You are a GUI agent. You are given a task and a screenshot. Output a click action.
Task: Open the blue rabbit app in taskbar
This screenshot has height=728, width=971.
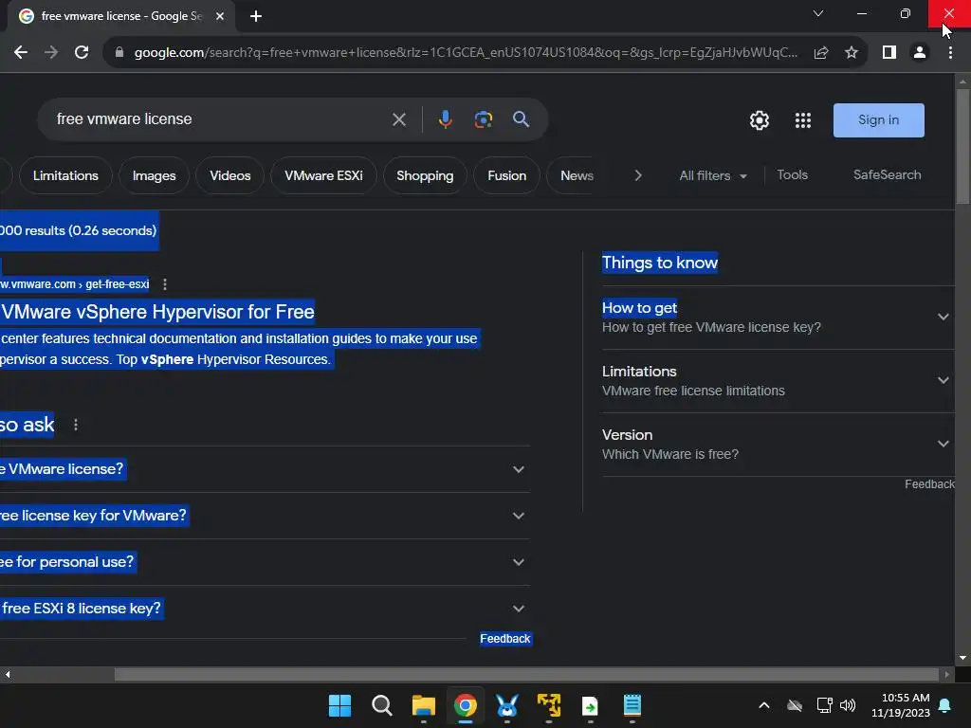[506, 705]
